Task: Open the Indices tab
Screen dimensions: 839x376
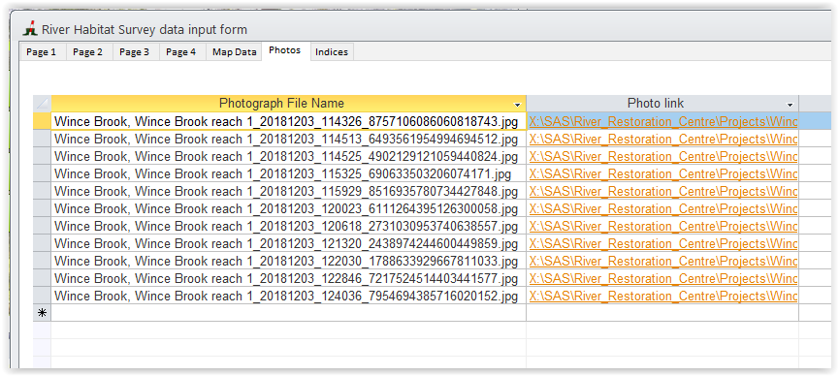Action: click(x=332, y=52)
